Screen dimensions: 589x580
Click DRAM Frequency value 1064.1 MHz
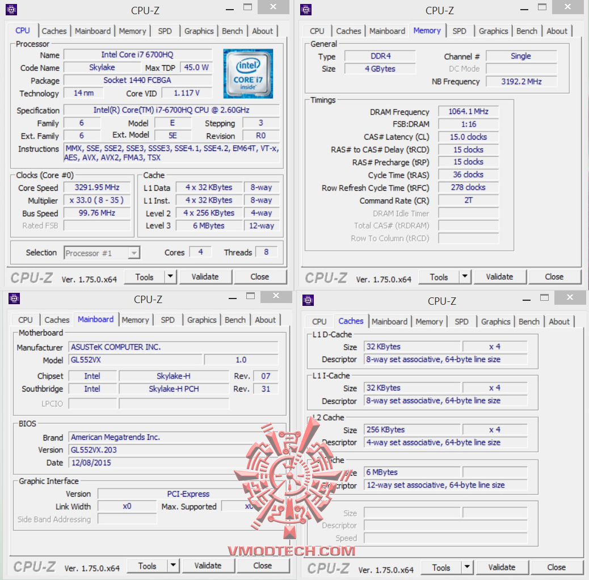tap(469, 112)
